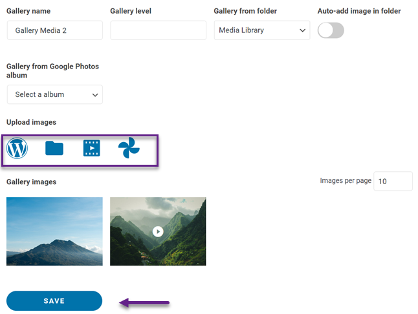Expand the Select a album dropdown
This screenshot has width=418, height=314.
54,94
